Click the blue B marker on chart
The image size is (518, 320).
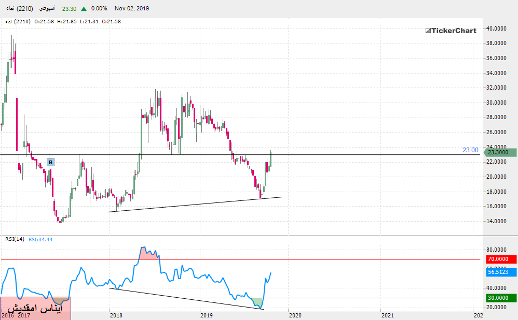point(50,163)
